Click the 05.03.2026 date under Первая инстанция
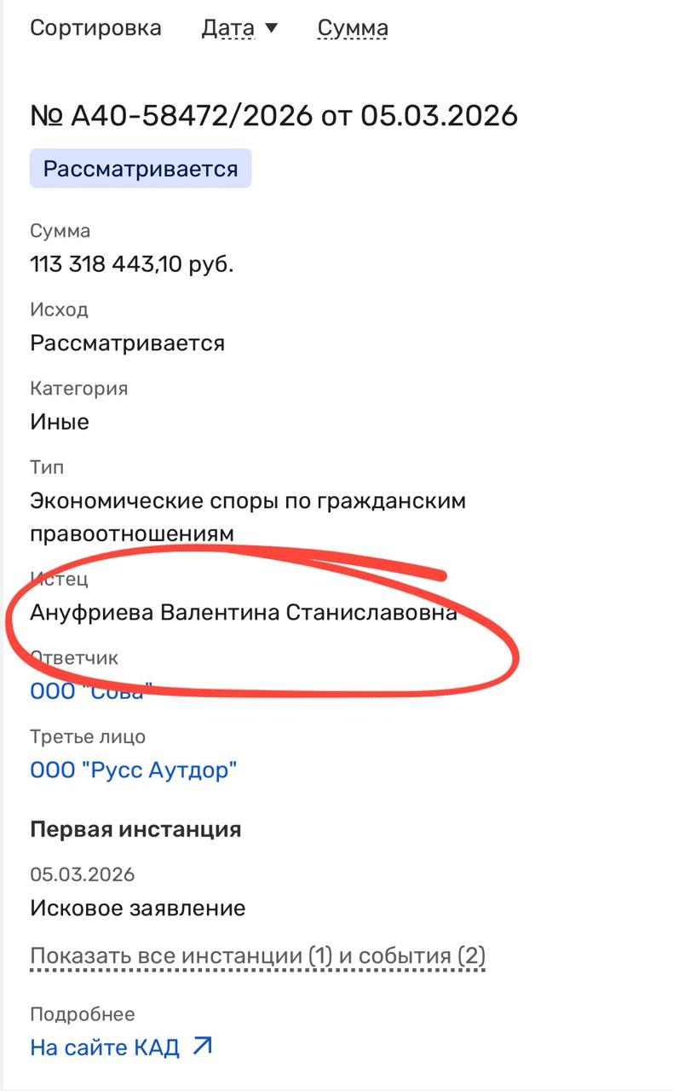 click(82, 875)
